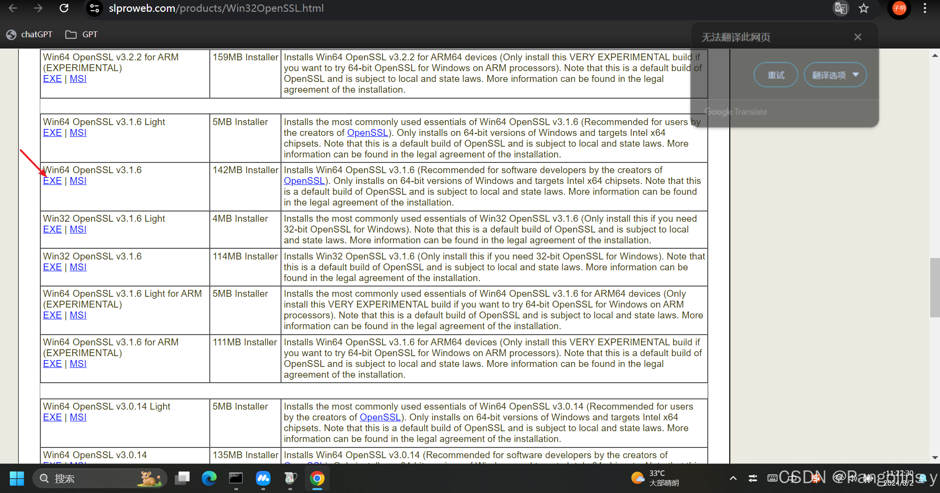Close the translate popup
Screen dimensions: 940x493
tap(857, 37)
